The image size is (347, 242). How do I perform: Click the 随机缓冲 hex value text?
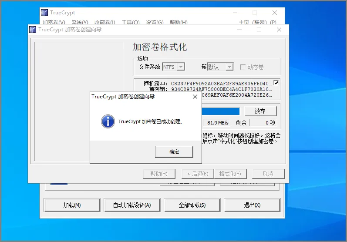(221, 84)
